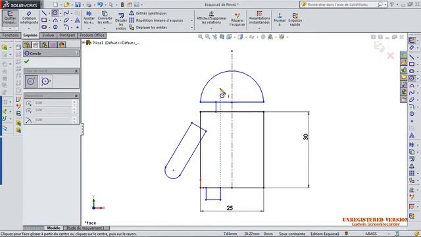
Task: Choose perimeter circle type
Action: pos(45,81)
